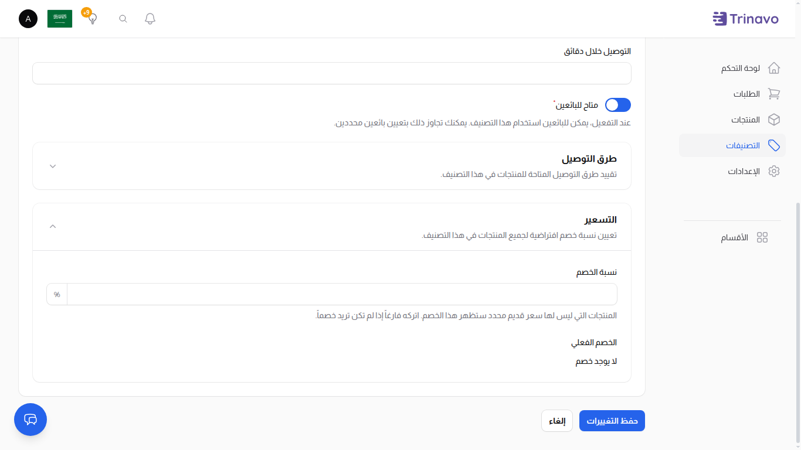Enable the متاح للبائعين switch

pos(617,105)
